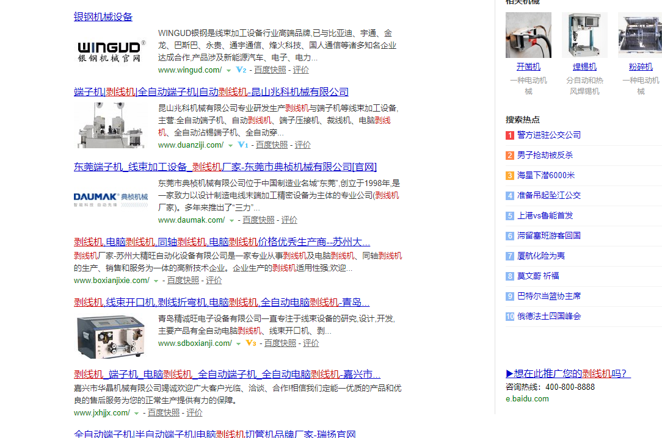
Task: Open the 东莞市典桢机械有限公司 result title
Action: coord(225,167)
